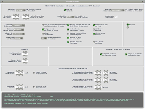Click desplazamiento vertical 000,0 degrees field
The width and height of the screenshot is (145, 109).
(98, 80)
